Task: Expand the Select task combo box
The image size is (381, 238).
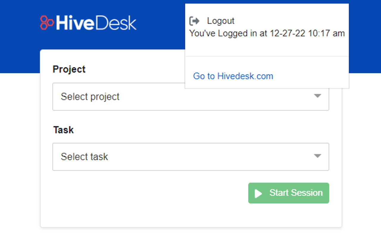Action: [x=190, y=156]
